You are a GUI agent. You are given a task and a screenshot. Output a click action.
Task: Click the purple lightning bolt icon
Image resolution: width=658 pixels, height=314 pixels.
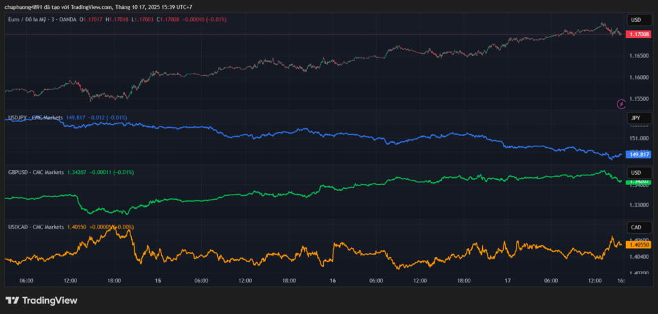coord(621,104)
